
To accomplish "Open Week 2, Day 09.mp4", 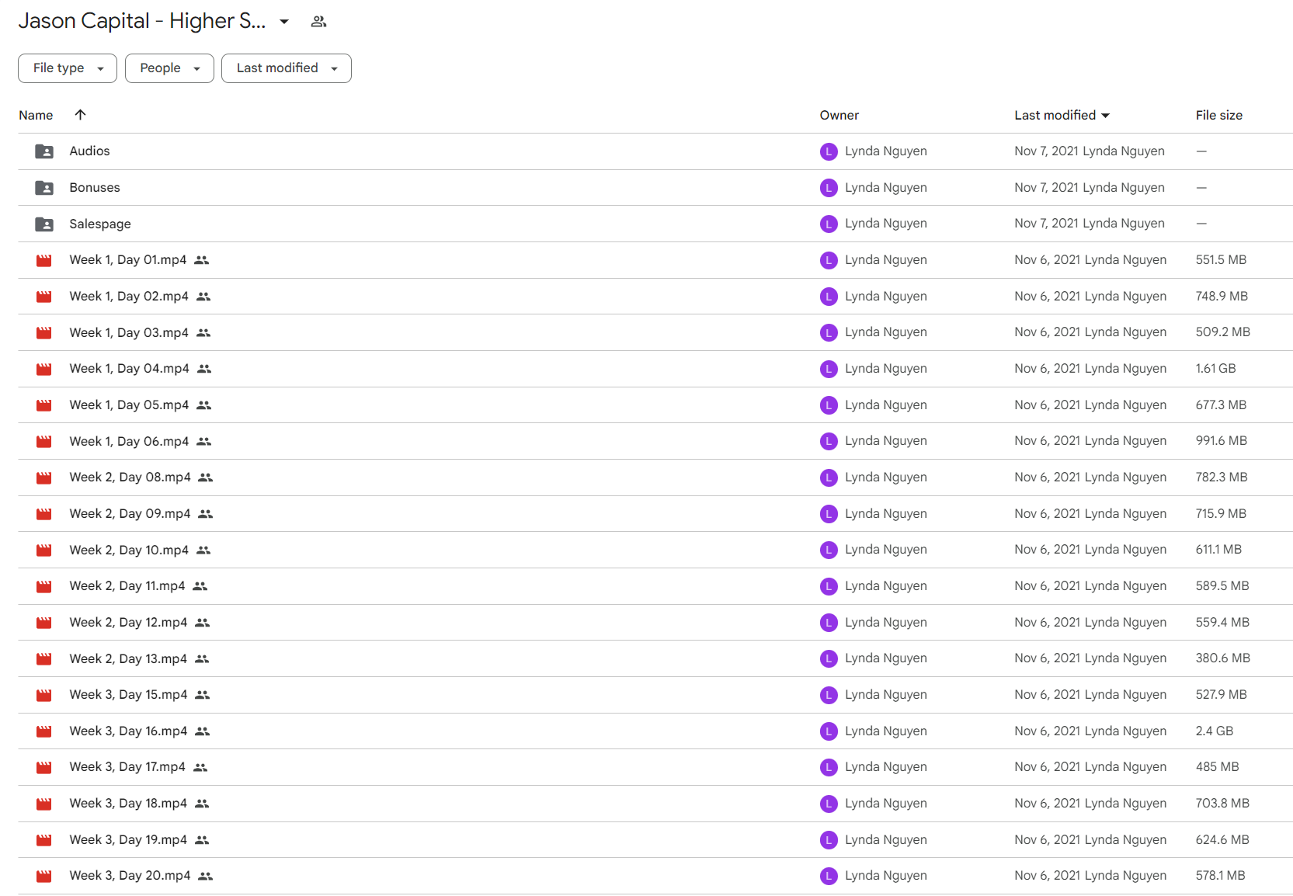I will [130, 514].
